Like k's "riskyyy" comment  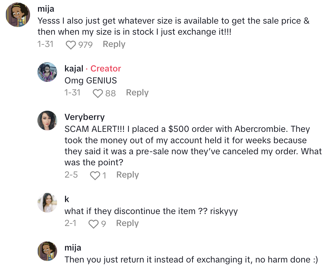(93, 224)
